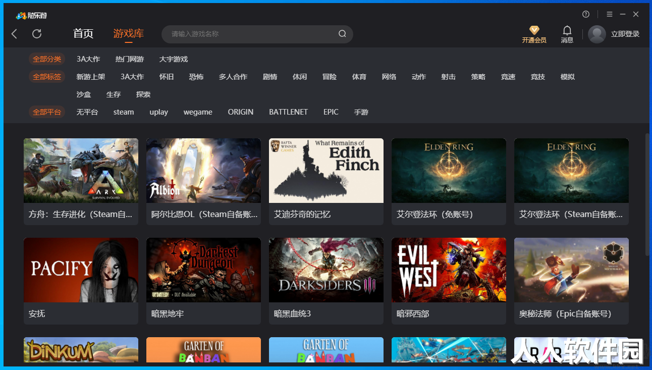This screenshot has height=370, width=652.
Task: Filter platform by steam
Action: (x=124, y=112)
